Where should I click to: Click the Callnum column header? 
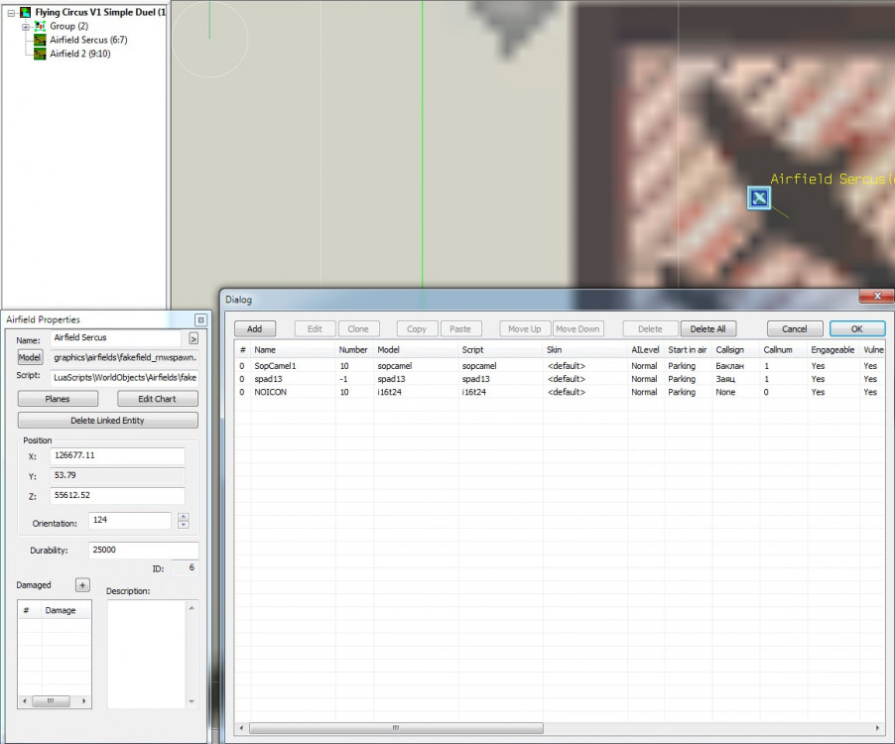click(x=784, y=350)
